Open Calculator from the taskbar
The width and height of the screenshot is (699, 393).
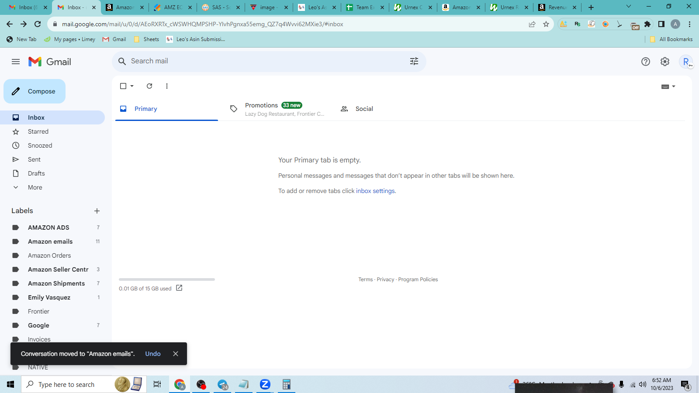(287, 384)
